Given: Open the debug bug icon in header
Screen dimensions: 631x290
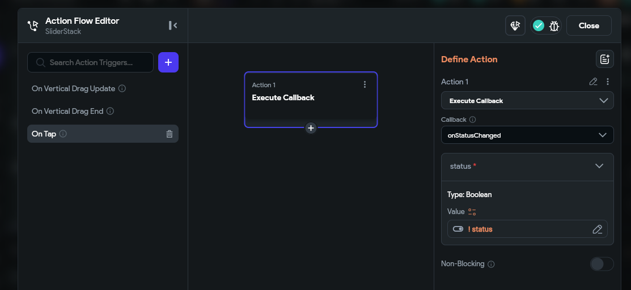Looking at the screenshot, I should pyautogui.click(x=554, y=26).
